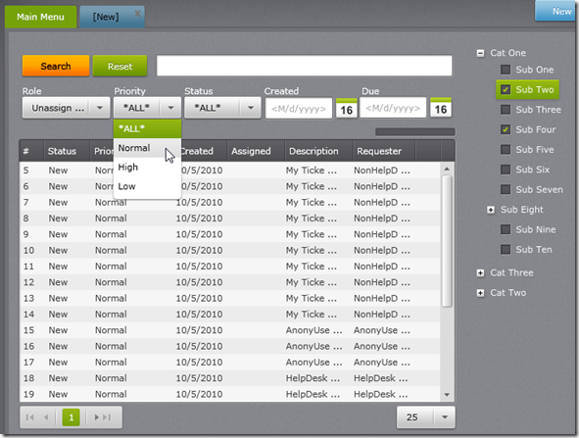Check the Sub Three checkbox

[506, 110]
